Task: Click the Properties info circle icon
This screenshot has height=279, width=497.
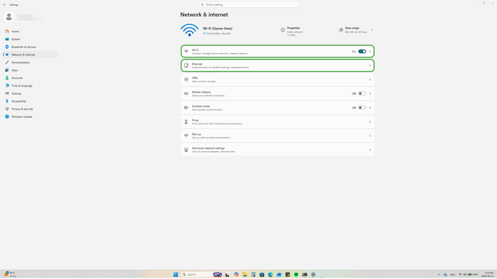Action: 283,30
